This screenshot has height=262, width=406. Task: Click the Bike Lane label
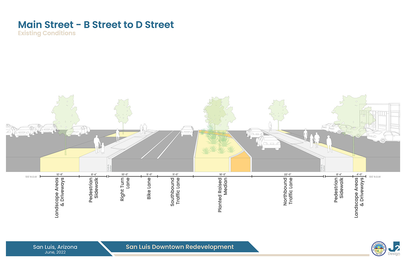149,189
